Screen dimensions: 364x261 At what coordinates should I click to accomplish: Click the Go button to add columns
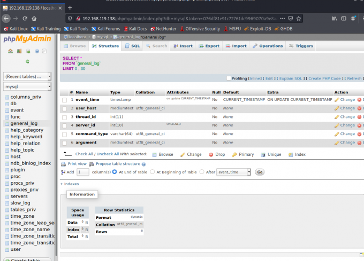(260, 172)
